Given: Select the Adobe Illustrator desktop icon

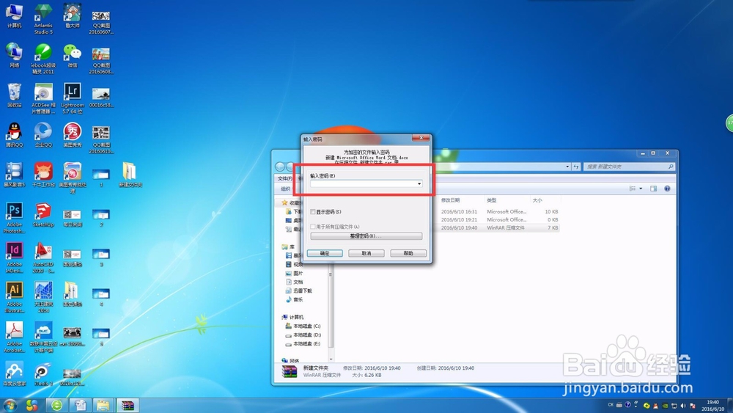Looking at the screenshot, I should click(14, 297).
